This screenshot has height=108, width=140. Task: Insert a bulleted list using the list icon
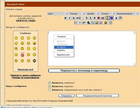[76, 23]
